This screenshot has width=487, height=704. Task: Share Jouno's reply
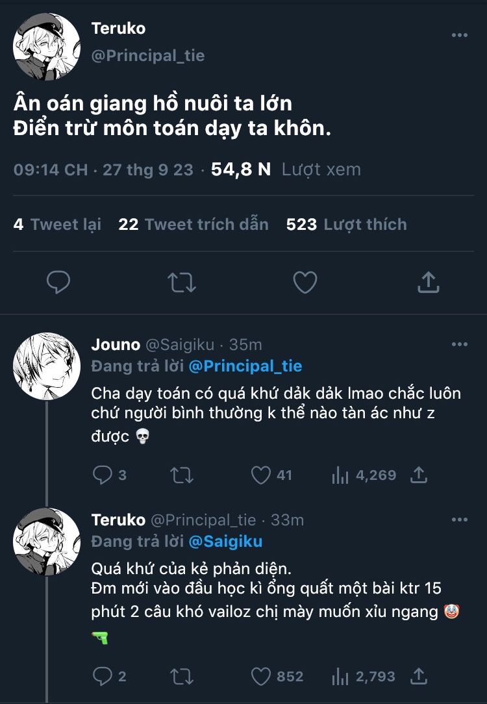tap(419, 475)
